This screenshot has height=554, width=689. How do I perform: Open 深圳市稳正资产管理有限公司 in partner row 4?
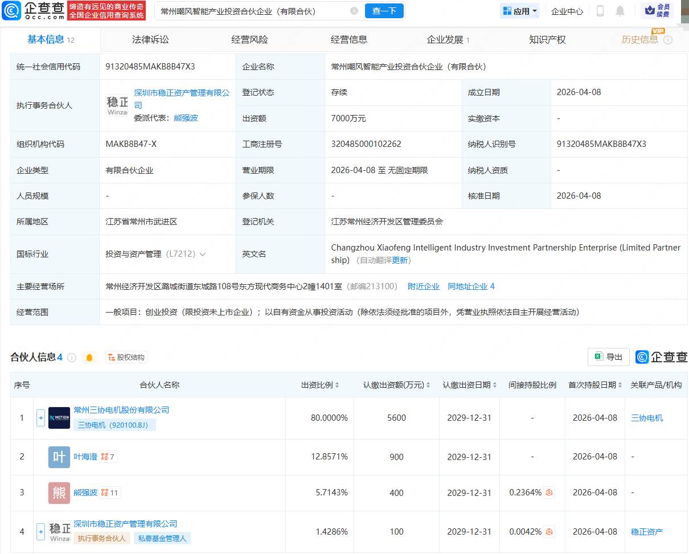coord(125,524)
